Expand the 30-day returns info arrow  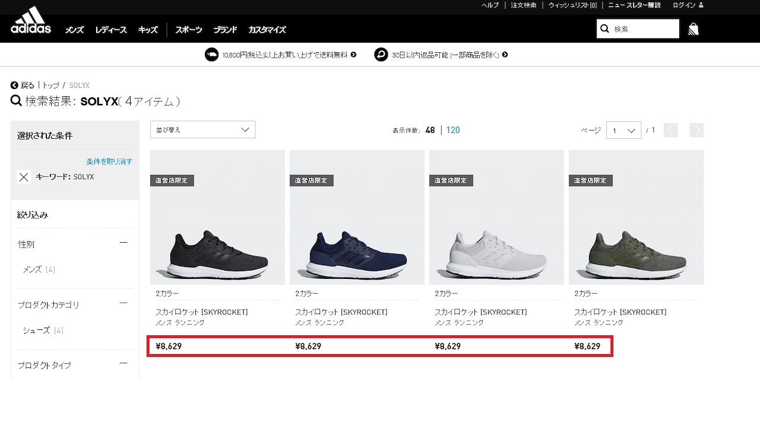coord(505,55)
